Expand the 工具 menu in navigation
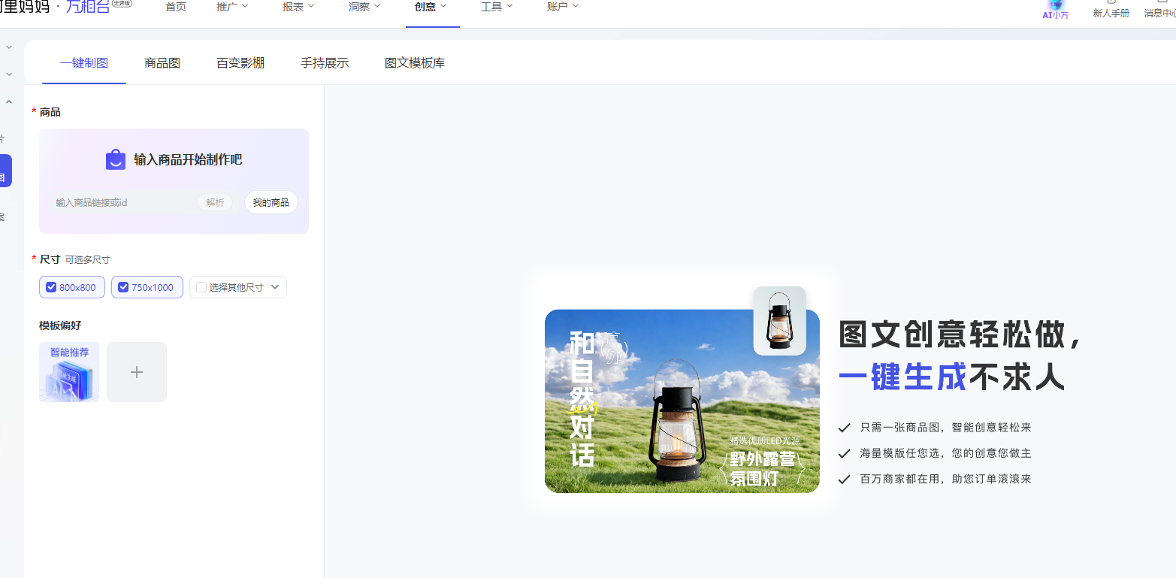The width and height of the screenshot is (1176, 578). [x=497, y=7]
